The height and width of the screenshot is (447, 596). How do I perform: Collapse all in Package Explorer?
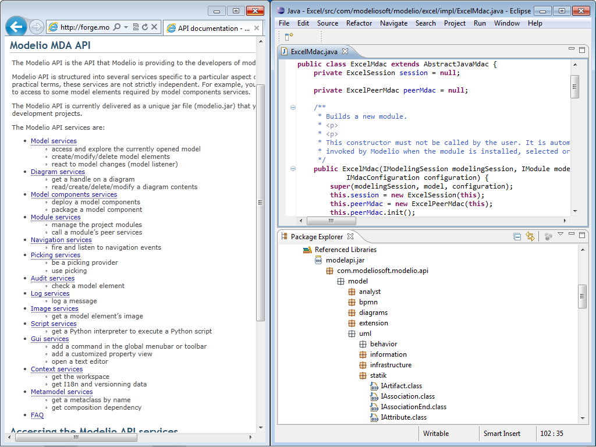click(x=517, y=237)
